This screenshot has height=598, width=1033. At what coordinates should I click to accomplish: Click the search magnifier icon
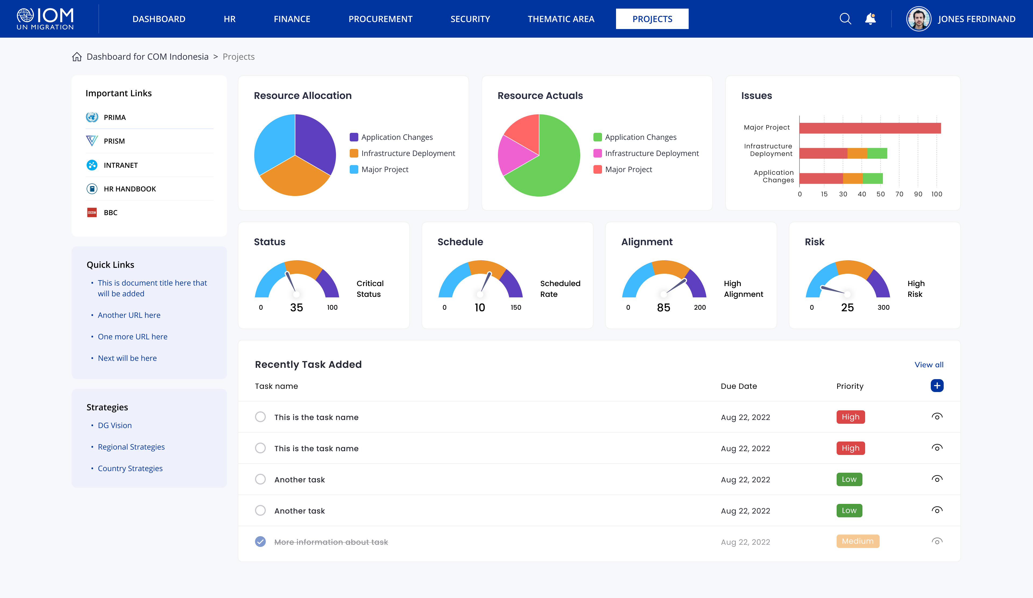[x=845, y=19]
